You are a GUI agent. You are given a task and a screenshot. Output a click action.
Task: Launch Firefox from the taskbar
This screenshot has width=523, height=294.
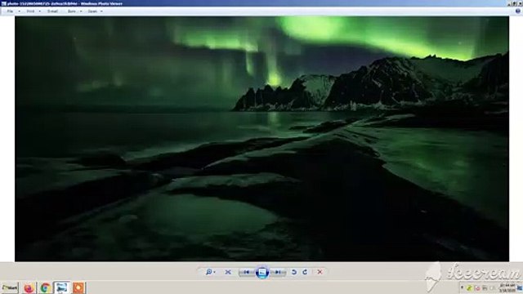click(x=29, y=287)
